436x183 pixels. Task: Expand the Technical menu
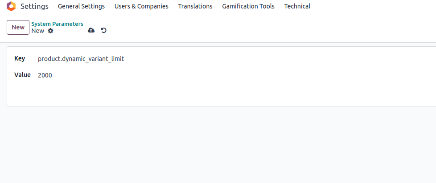pyautogui.click(x=297, y=6)
